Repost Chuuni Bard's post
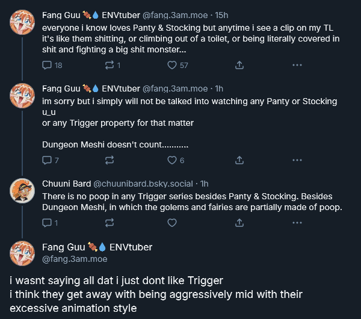The image size is (361, 319). pos(110,223)
